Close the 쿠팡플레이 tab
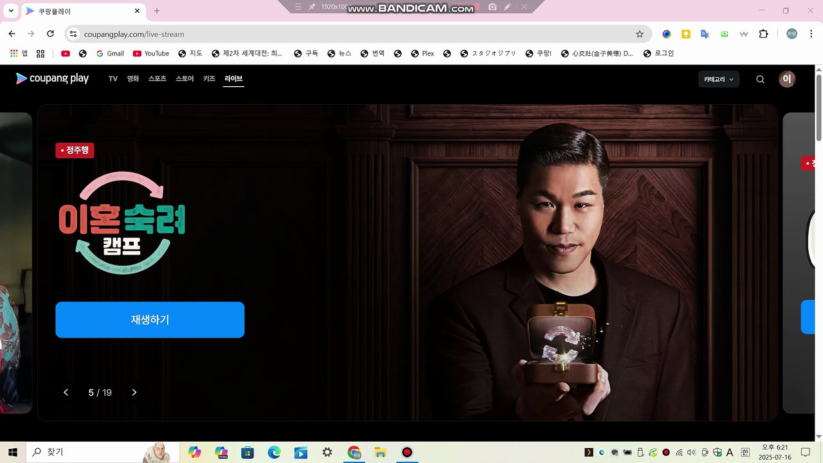This screenshot has width=823, height=463. tap(137, 11)
